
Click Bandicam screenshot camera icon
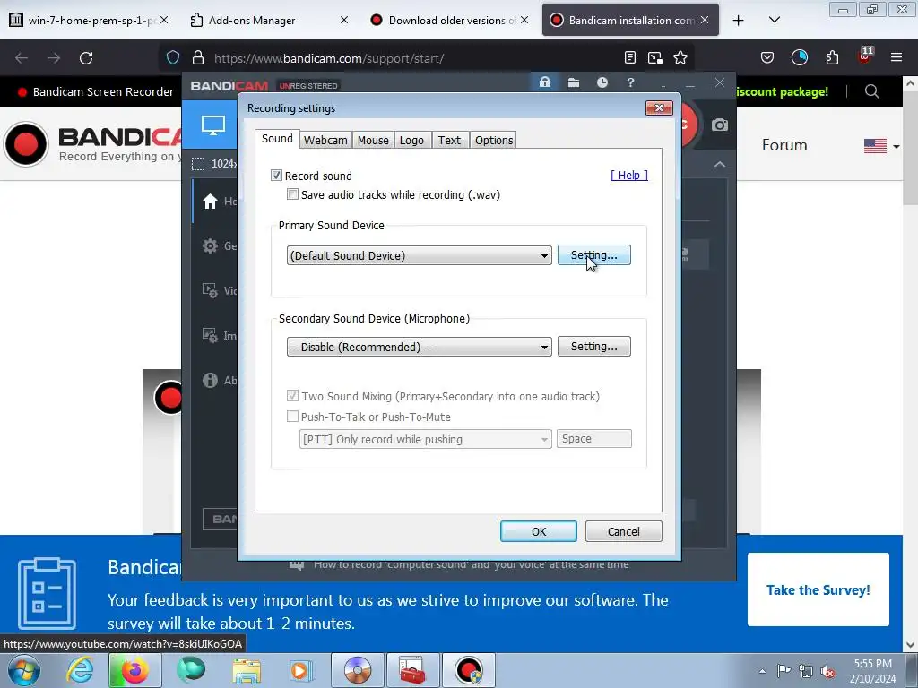[x=720, y=125]
